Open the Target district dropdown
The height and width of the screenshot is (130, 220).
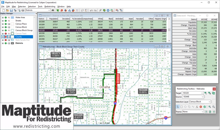tap(202, 93)
